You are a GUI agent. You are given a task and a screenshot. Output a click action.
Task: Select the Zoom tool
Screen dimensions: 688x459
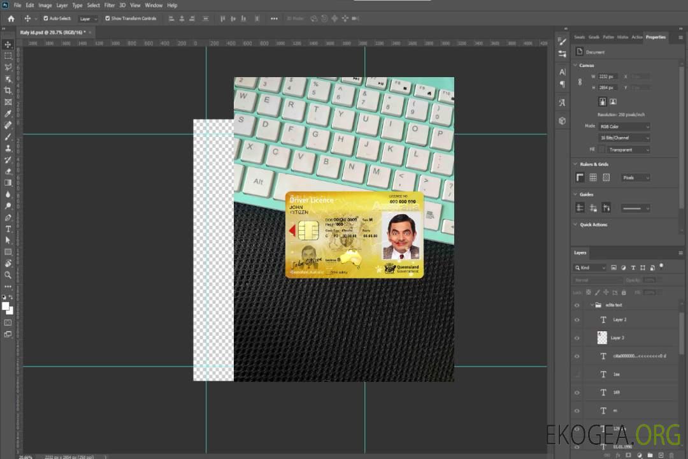coord(8,275)
